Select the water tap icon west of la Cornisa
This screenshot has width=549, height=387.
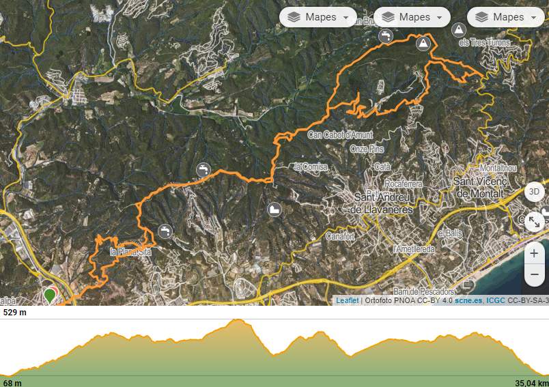[x=203, y=170]
